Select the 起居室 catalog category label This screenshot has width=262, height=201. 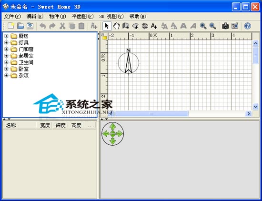[26, 56]
